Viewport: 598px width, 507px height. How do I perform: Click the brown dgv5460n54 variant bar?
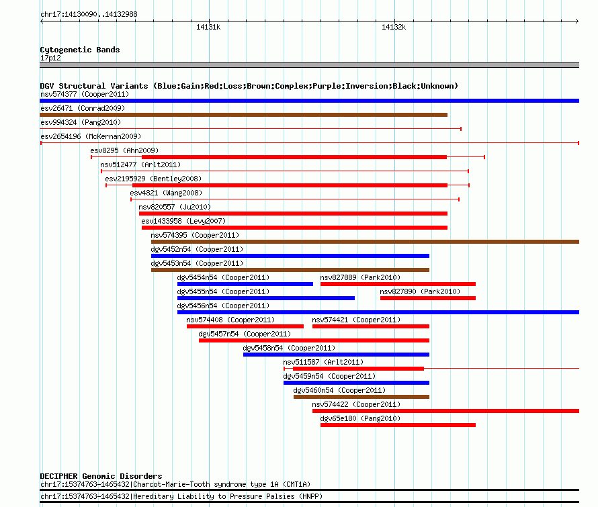361,397
